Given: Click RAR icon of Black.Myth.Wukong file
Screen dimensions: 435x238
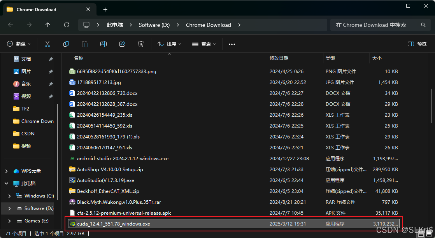Looking at the screenshot, I should point(72,202).
